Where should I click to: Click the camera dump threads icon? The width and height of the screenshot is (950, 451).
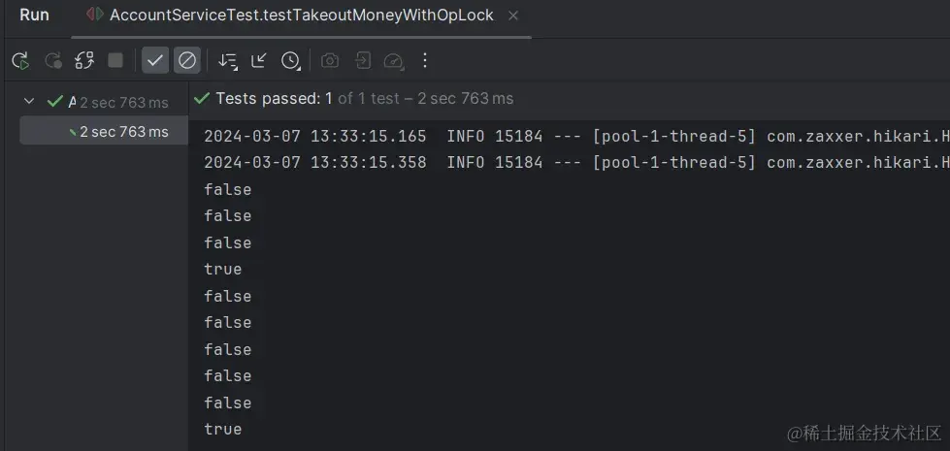[x=330, y=61]
